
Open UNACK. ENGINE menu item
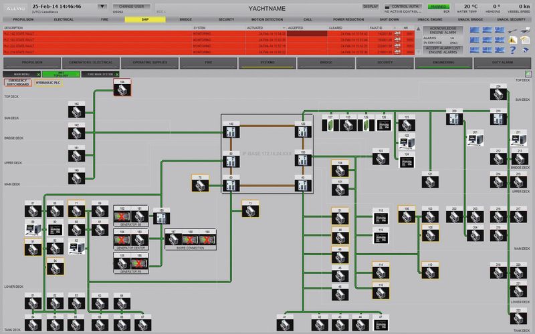(x=429, y=20)
